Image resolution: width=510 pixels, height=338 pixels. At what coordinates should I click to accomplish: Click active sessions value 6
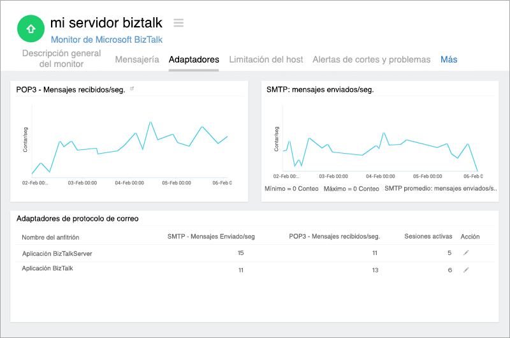[x=450, y=270]
